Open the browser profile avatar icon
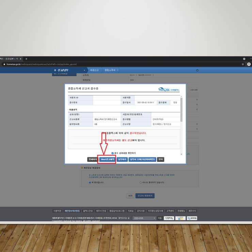252x252 pixels. [249, 64]
